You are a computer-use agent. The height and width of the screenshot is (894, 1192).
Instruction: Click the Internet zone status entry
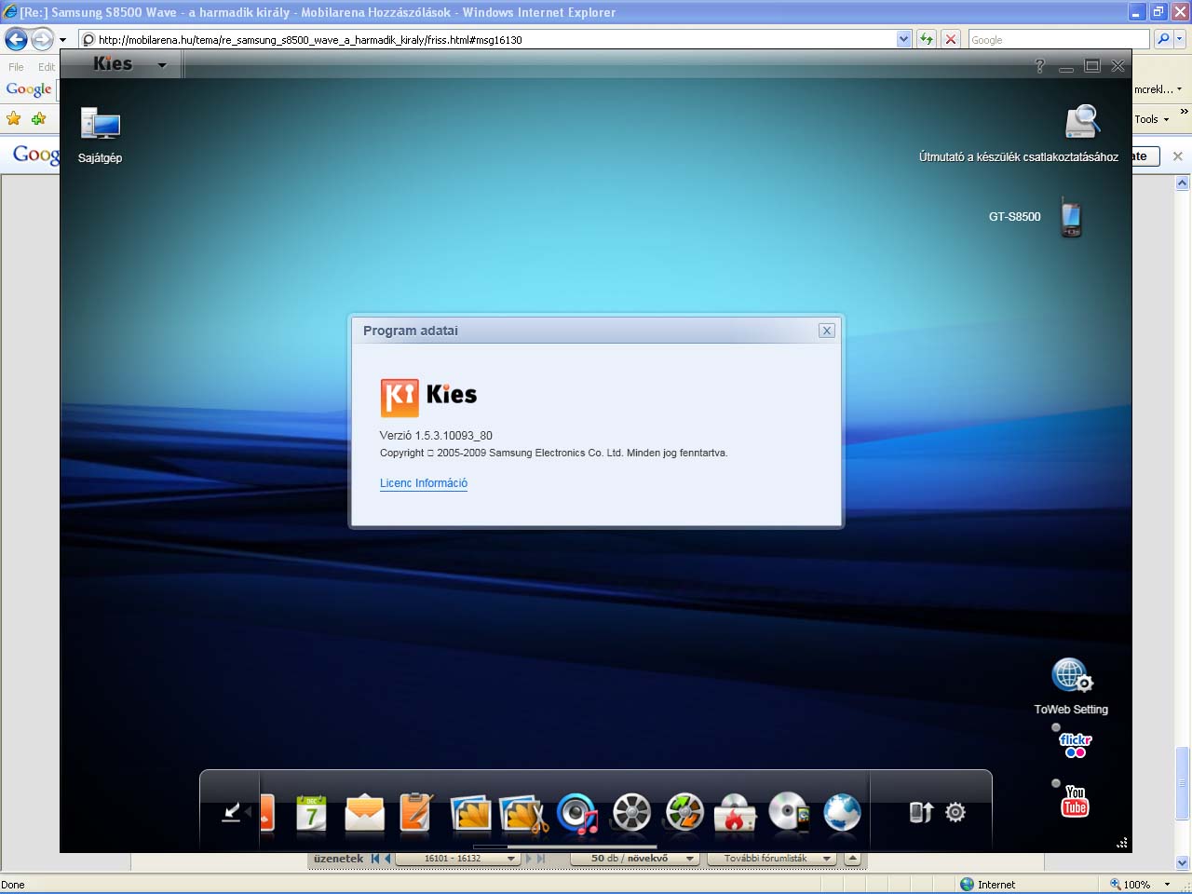click(987, 885)
